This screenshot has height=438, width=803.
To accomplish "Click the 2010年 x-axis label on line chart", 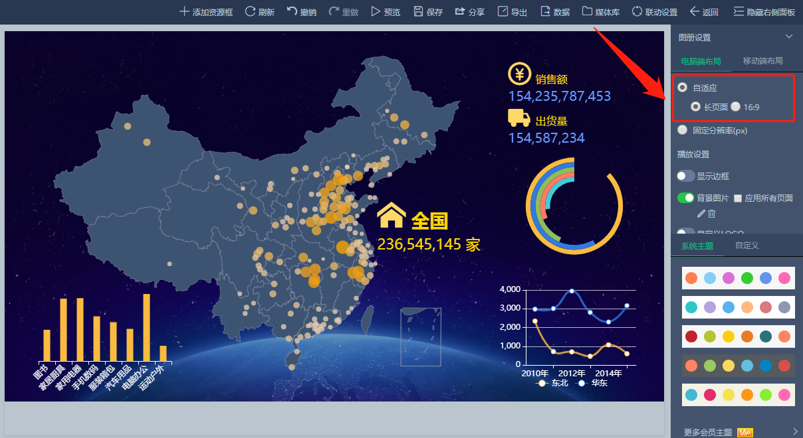I will (535, 373).
